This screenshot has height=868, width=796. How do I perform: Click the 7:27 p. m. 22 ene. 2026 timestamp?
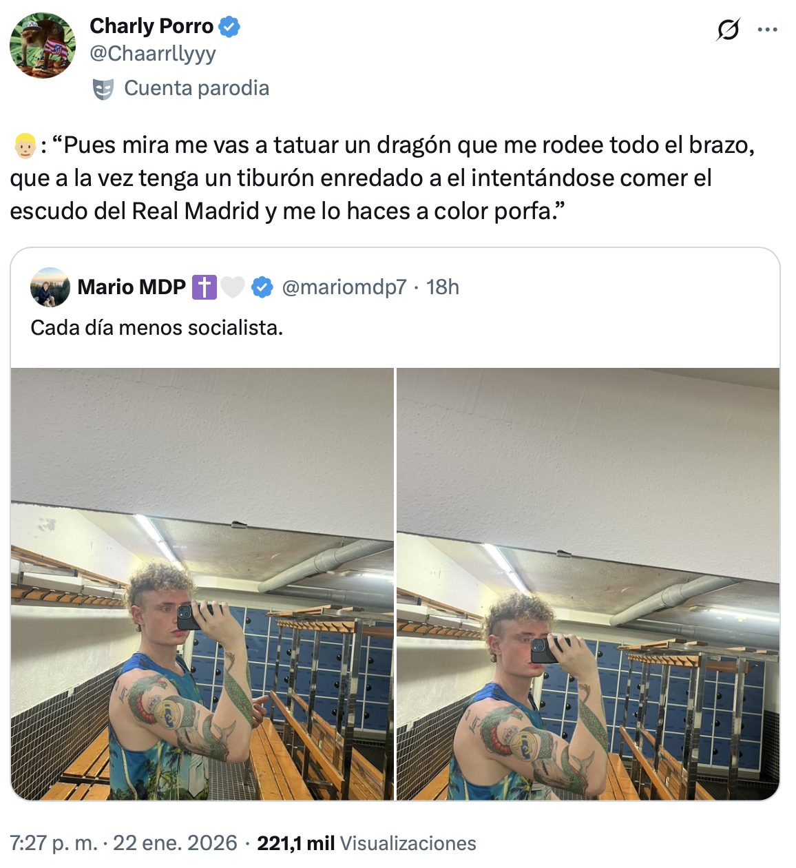[x=123, y=843]
